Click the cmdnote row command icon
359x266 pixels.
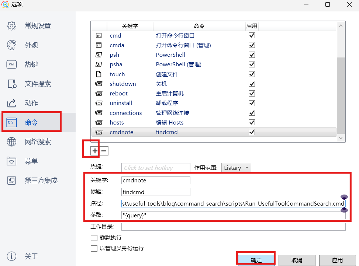tap(99, 132)
